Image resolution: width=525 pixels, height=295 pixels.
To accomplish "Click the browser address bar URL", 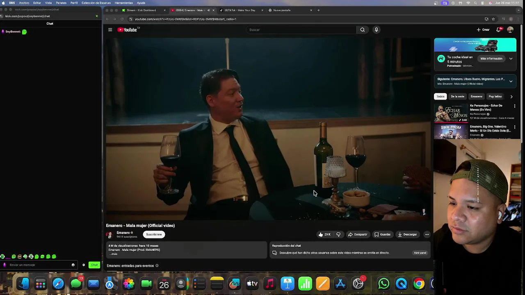I will click(x=185, y=19).
